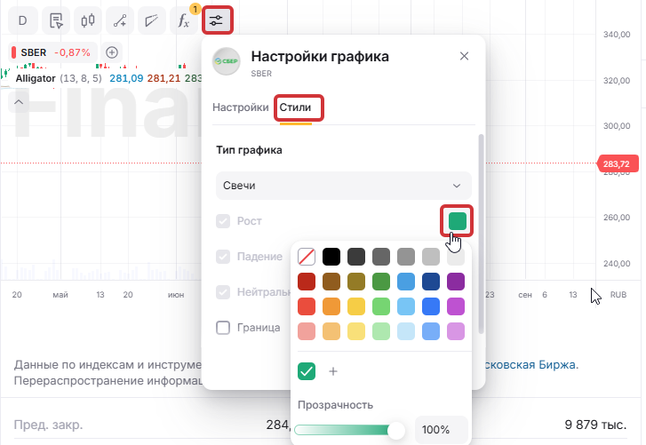Collapse the indicator legend with chevron up

click(x=19, y=102)
